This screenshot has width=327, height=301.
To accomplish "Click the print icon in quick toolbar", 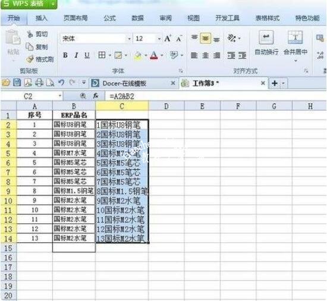I will point(39,83).
